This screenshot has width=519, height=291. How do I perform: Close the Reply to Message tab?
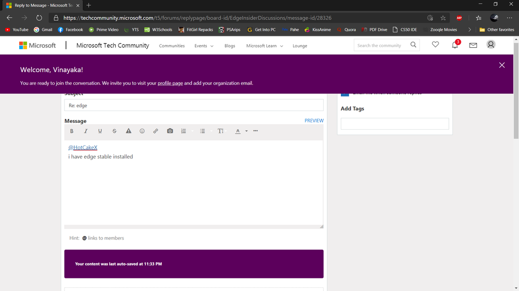tap(78, 5)
